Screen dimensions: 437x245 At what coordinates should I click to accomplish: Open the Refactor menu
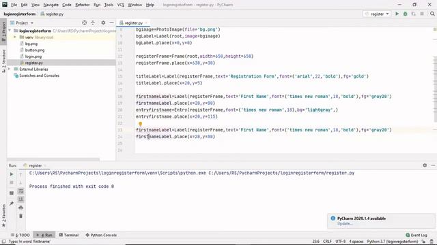(x=82, y=5)
